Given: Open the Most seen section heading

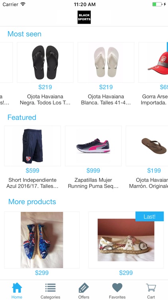Looking at the screenshot, I should pyautogui.click(x=24, y=34).
